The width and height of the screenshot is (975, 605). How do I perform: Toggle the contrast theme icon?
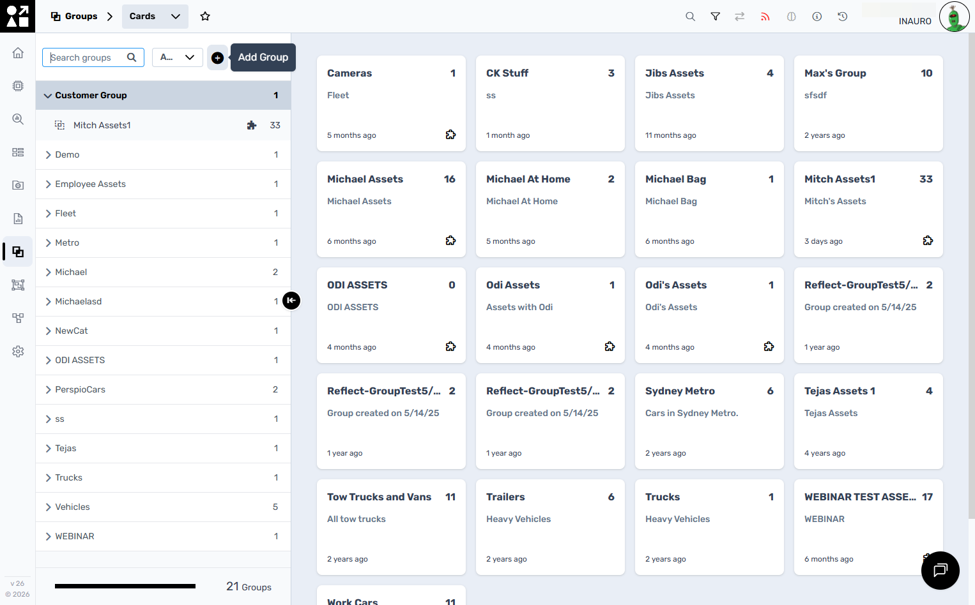[792, 17]
